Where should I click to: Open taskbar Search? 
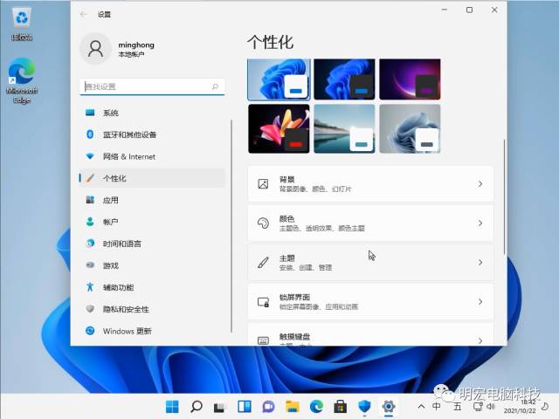(x=197, y=406)
